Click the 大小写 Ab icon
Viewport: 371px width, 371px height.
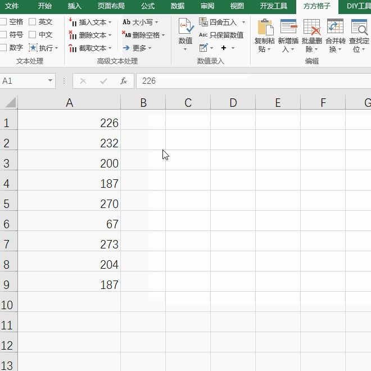pyautogui.click(x=126, y=22)
